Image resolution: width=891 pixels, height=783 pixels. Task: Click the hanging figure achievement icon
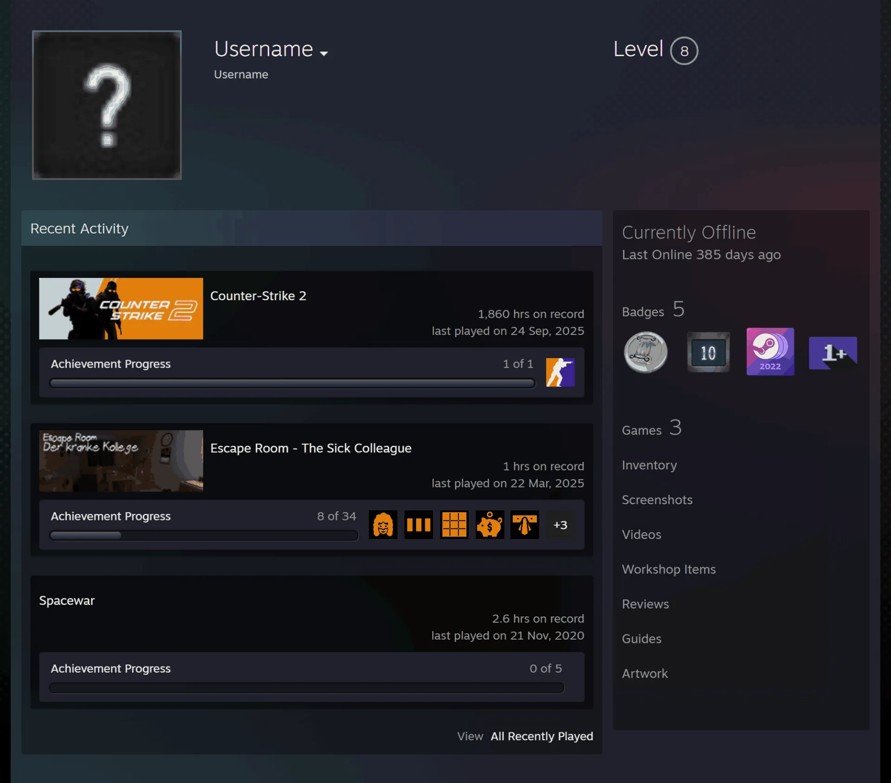525,525
